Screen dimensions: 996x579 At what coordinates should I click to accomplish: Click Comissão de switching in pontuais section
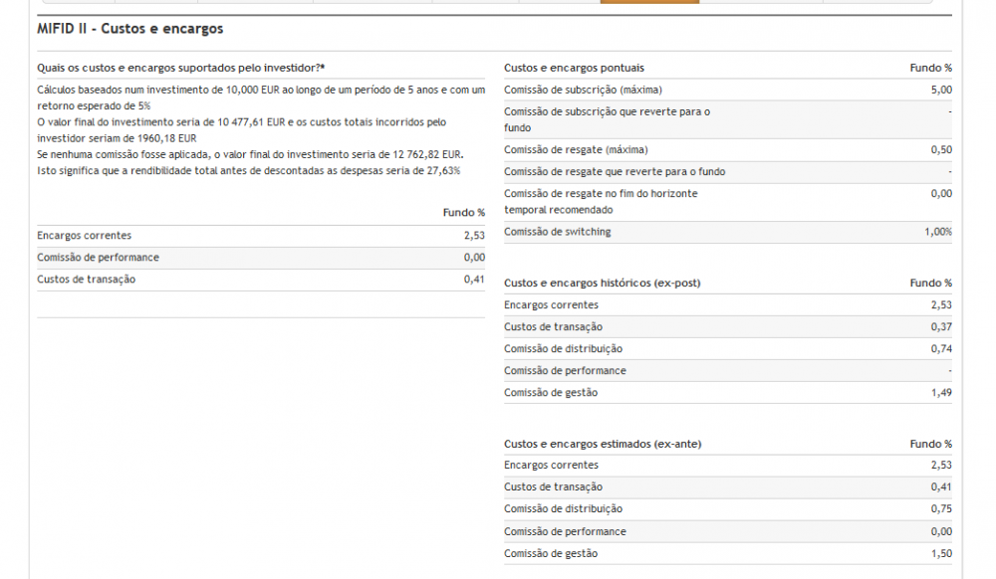(x=558, y=232)
